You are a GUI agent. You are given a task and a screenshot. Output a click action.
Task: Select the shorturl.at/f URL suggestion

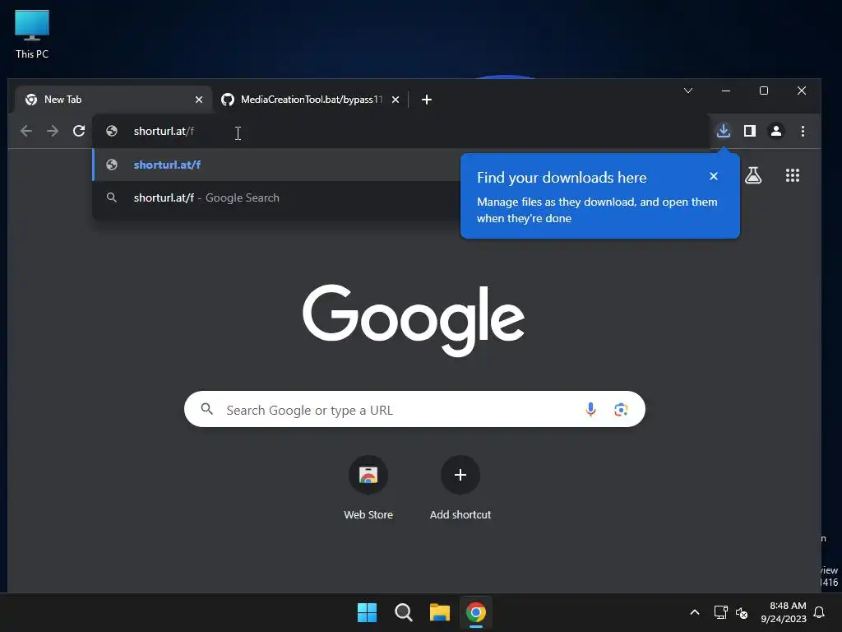[276, 165]
